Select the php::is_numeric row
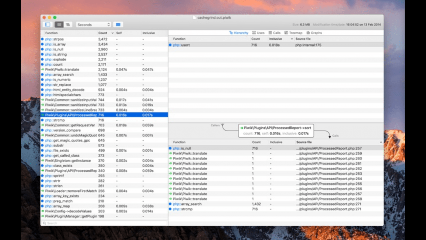This screenshot has height=240, width=426. 104,80
